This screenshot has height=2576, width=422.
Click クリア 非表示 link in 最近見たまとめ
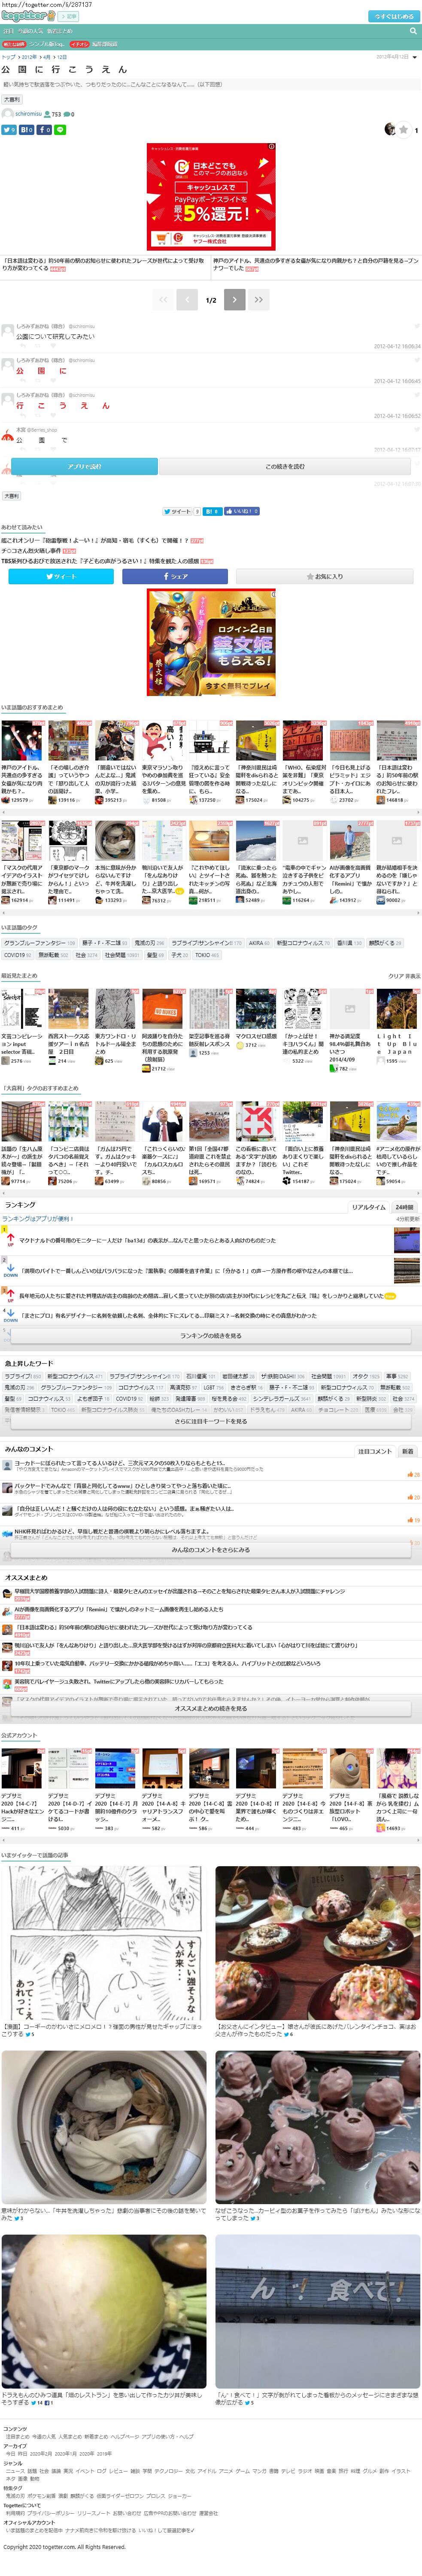(404, 975)
